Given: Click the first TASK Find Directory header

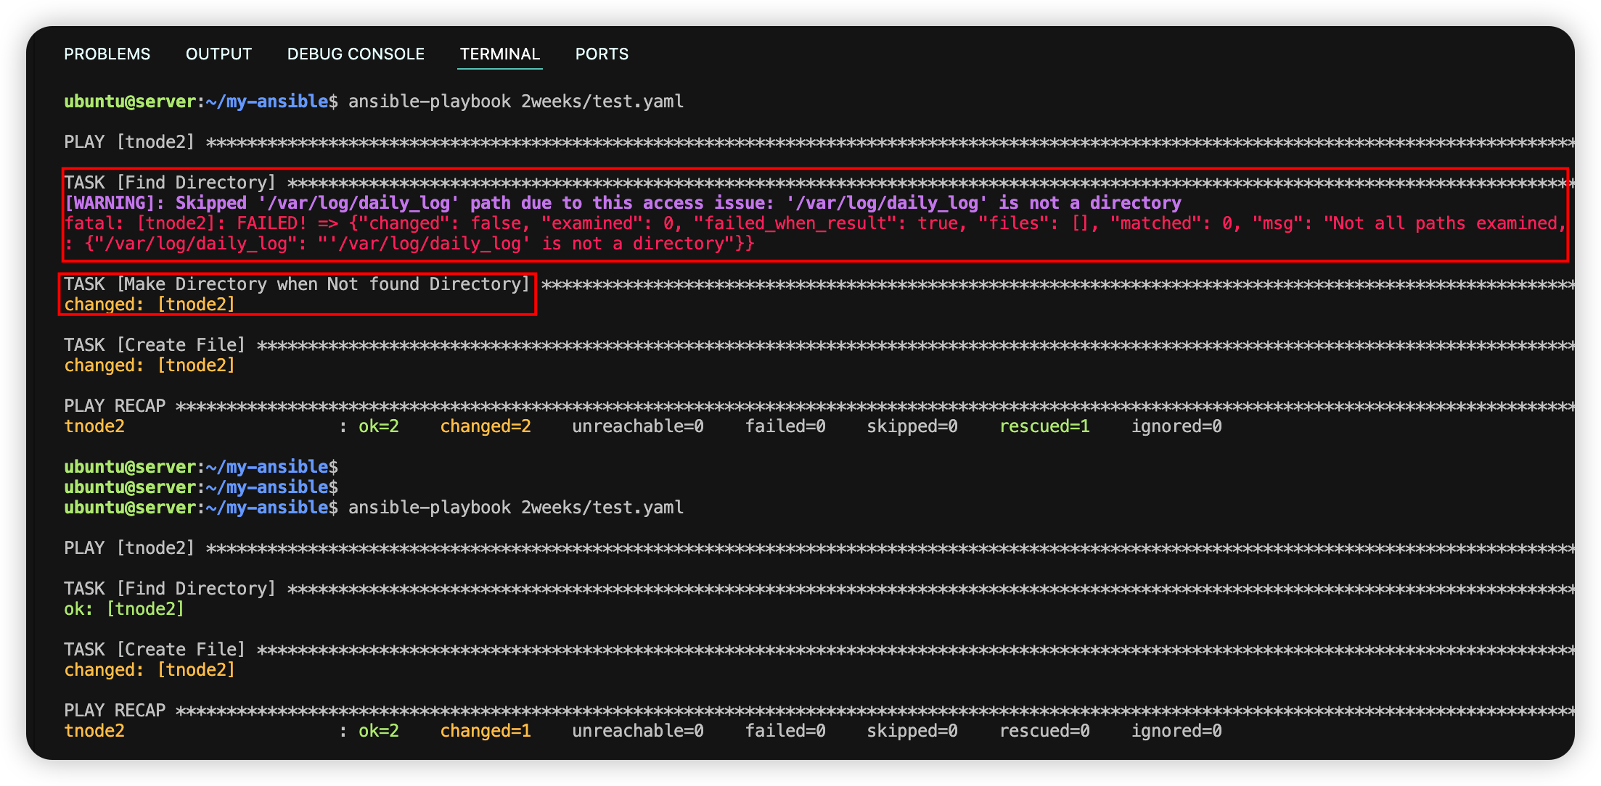Looking at the screenshot, I should [170, 183].
